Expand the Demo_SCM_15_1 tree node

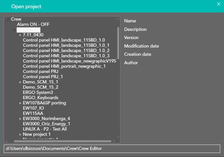pyautogui.click(x=20, y=82)
